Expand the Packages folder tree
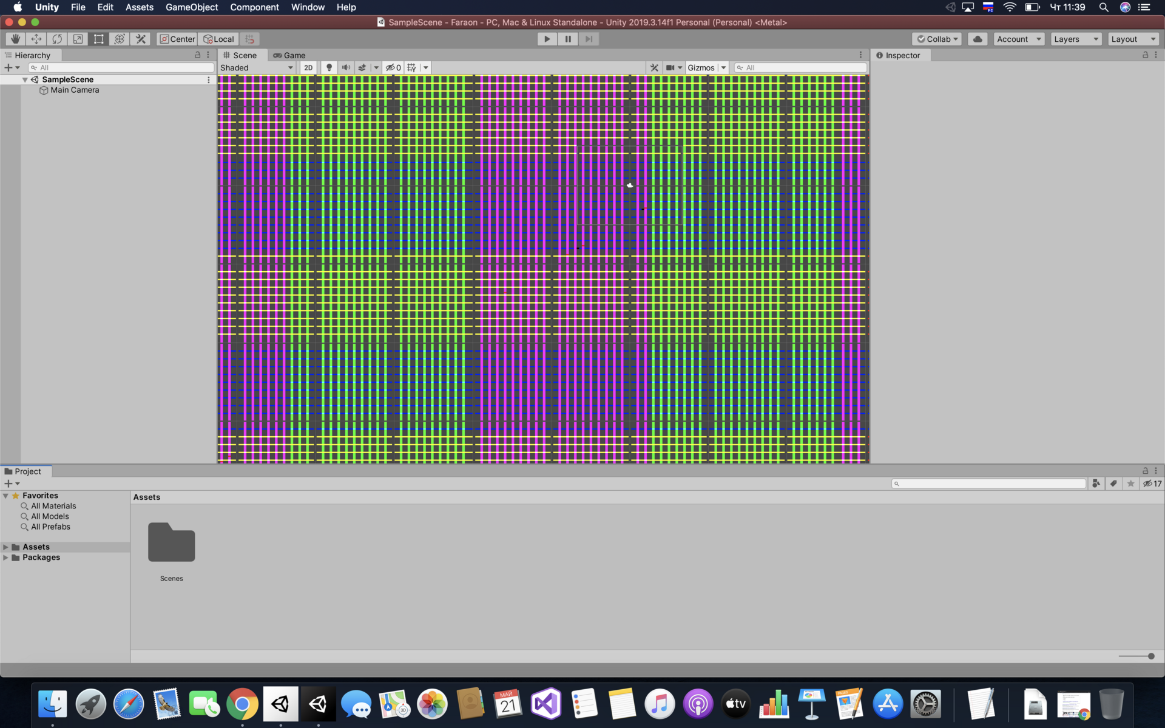The height and width of the screenshot is (728, 1165). pyautogui.click(x=5, y=558)
